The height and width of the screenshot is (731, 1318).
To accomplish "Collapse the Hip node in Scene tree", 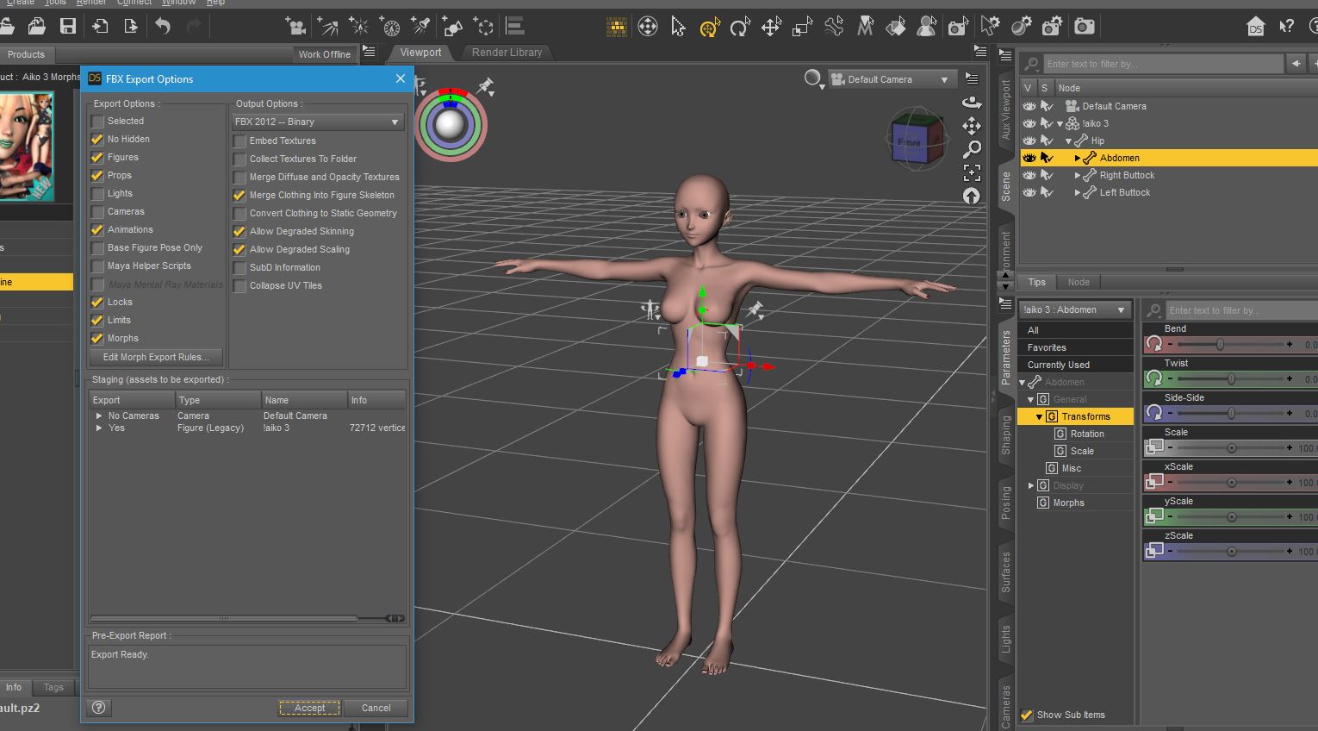I will (1068, 141).
